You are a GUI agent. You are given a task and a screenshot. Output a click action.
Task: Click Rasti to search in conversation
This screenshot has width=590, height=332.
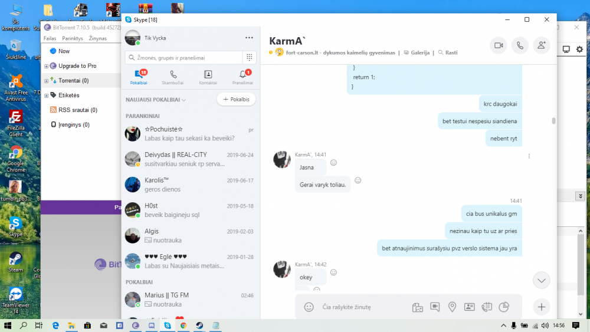click(448, 52)
